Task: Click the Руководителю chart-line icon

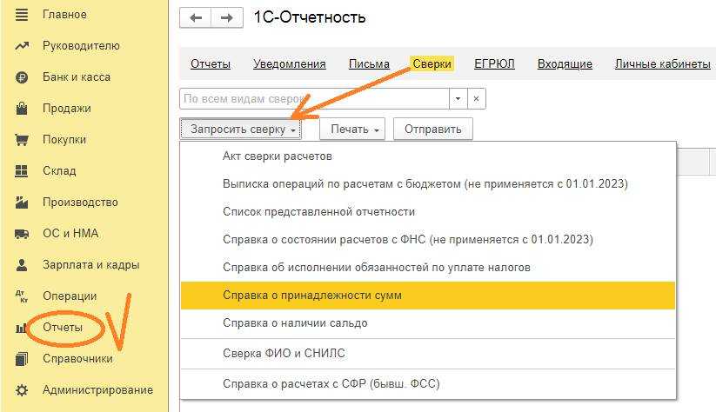Action: point(22,46)
